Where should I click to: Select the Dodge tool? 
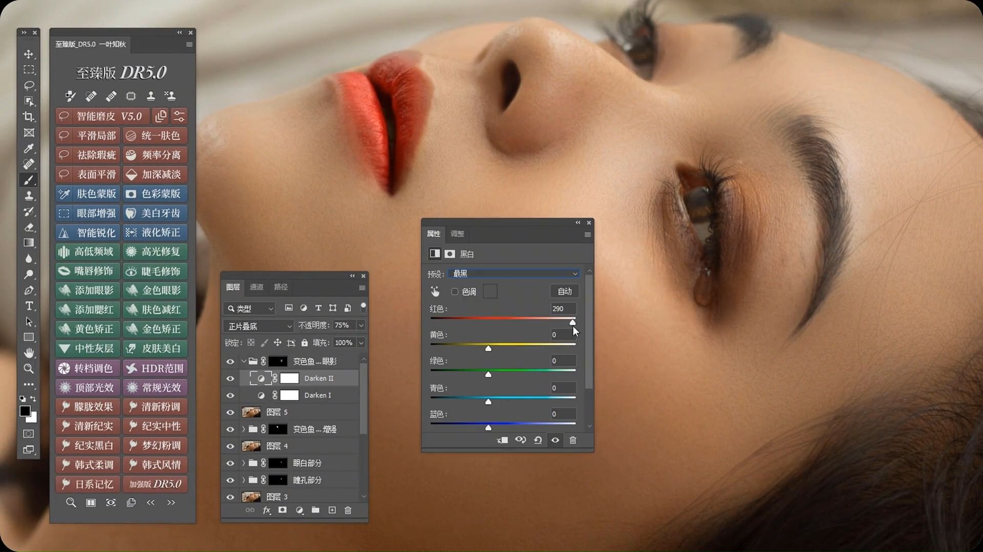click(29, 274)
